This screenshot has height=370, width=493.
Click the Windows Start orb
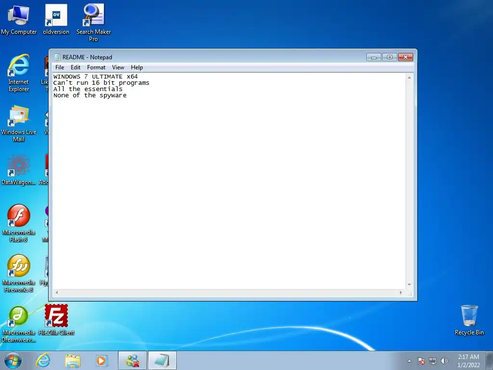tap(13, 360)
